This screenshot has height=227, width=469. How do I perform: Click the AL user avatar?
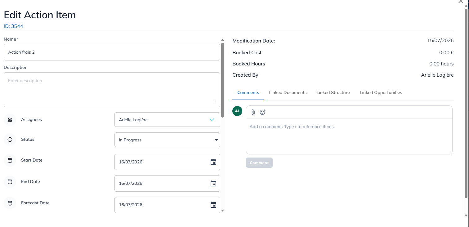237,111
